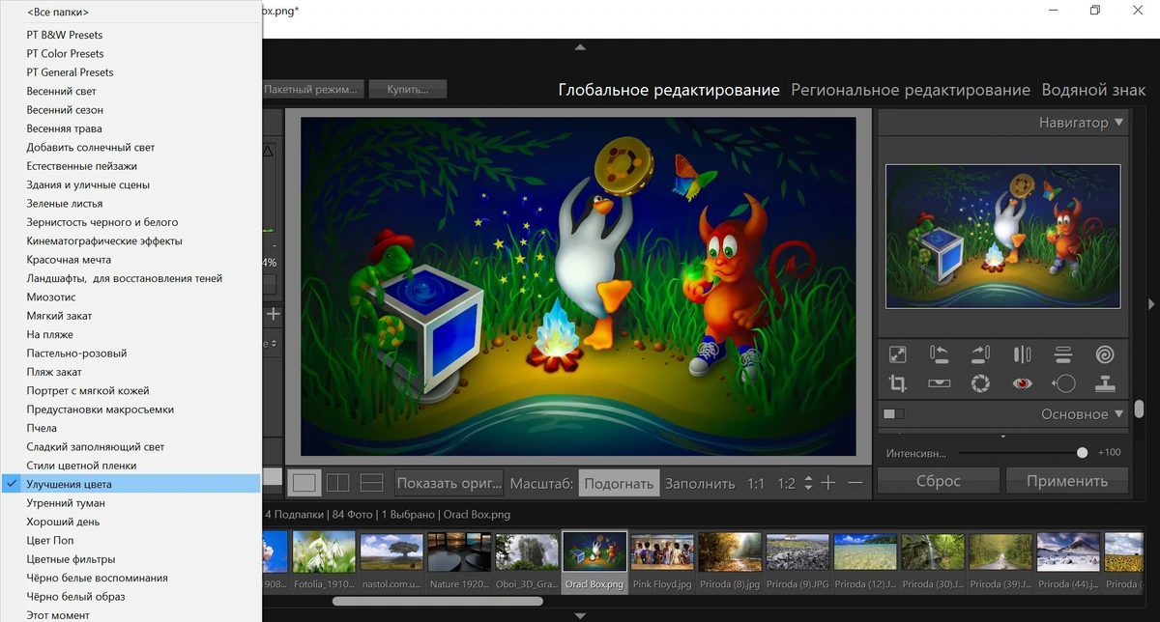This screenshot has width=1160, height=622.
Task: Select the circle with arrow tool
Action: click(x=1063, y=383)
